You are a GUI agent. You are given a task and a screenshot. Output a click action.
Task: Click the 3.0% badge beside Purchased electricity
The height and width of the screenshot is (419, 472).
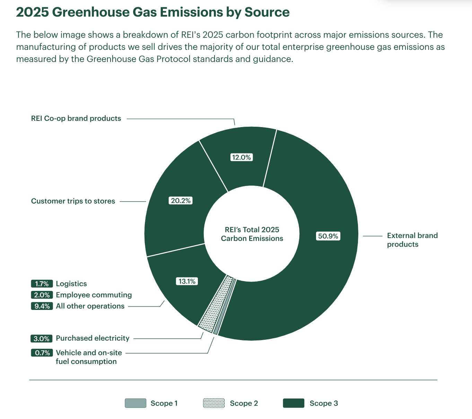pyautogui.click(x=42, y=338)
